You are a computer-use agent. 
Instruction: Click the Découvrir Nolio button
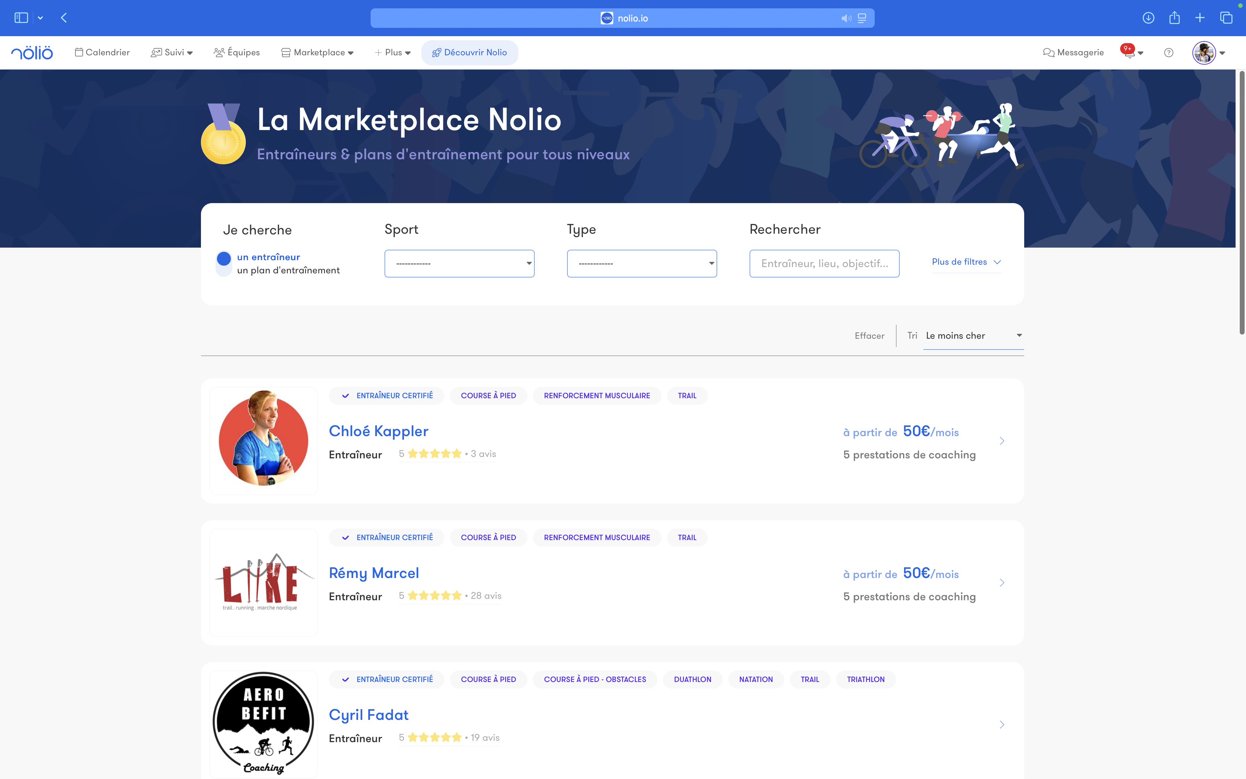(x=470, y=53)
